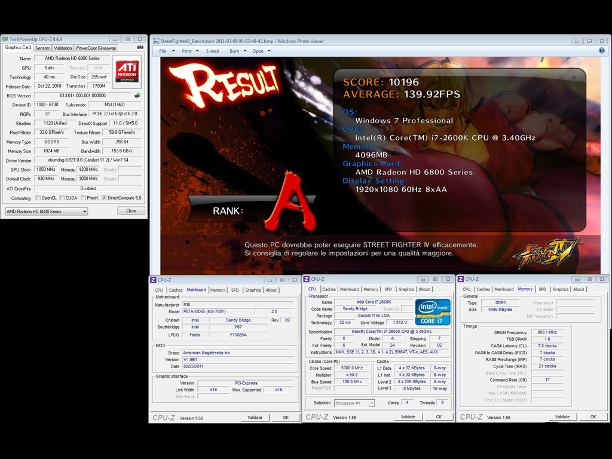612x459 pixels.
Task: Open the AMD Radeon HD 6800 Series dropdown
Action: pos(47,212)
